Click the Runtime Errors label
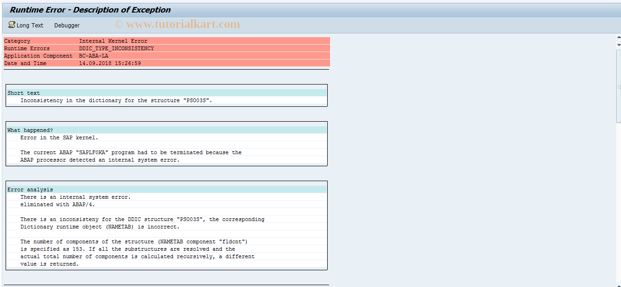The height and width of the screenshot is (287, 621). click(x=27, y=48)
